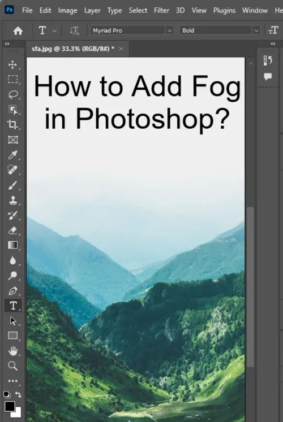Click the scroll up arrow of canvas
This screenshot has width=283, height=422.
[251, 63]
